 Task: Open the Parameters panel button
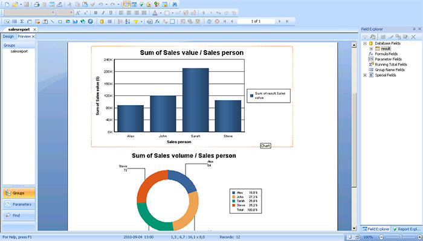coord(19,204)
